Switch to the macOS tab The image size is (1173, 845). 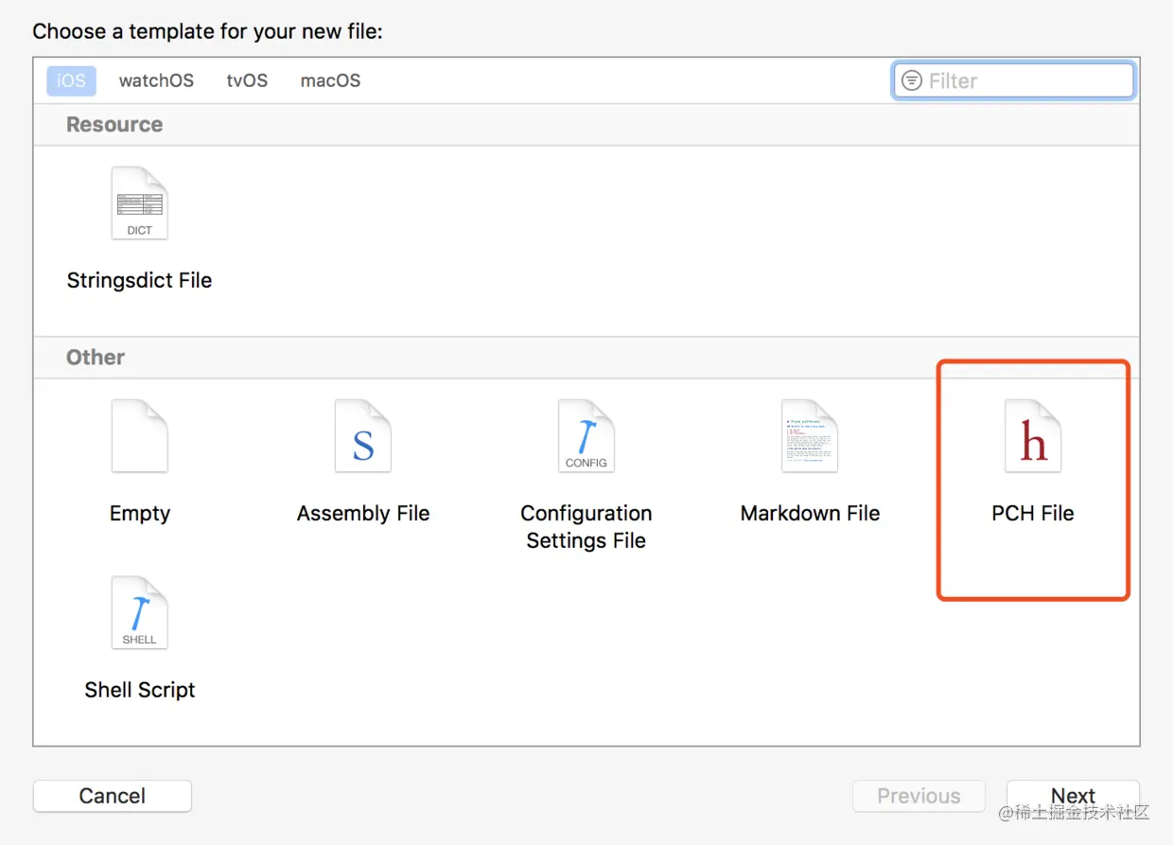[330, 80]
